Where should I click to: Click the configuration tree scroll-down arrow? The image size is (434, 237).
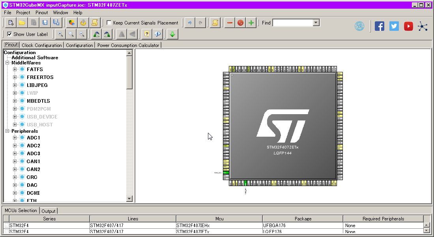pyautogui.click(x=129, y=198)
